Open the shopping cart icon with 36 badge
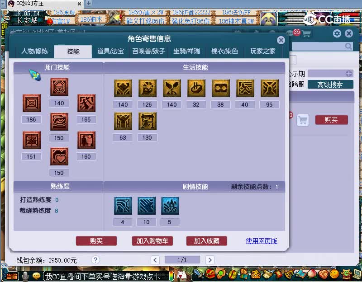Image resolution: width=362 pixels, height=282 pixels. [306, 34]
